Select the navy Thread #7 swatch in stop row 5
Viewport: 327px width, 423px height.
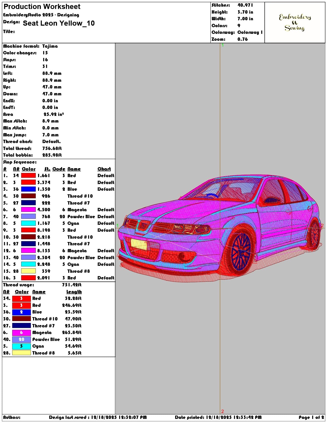pyautogui.click(x=28, y=203)
